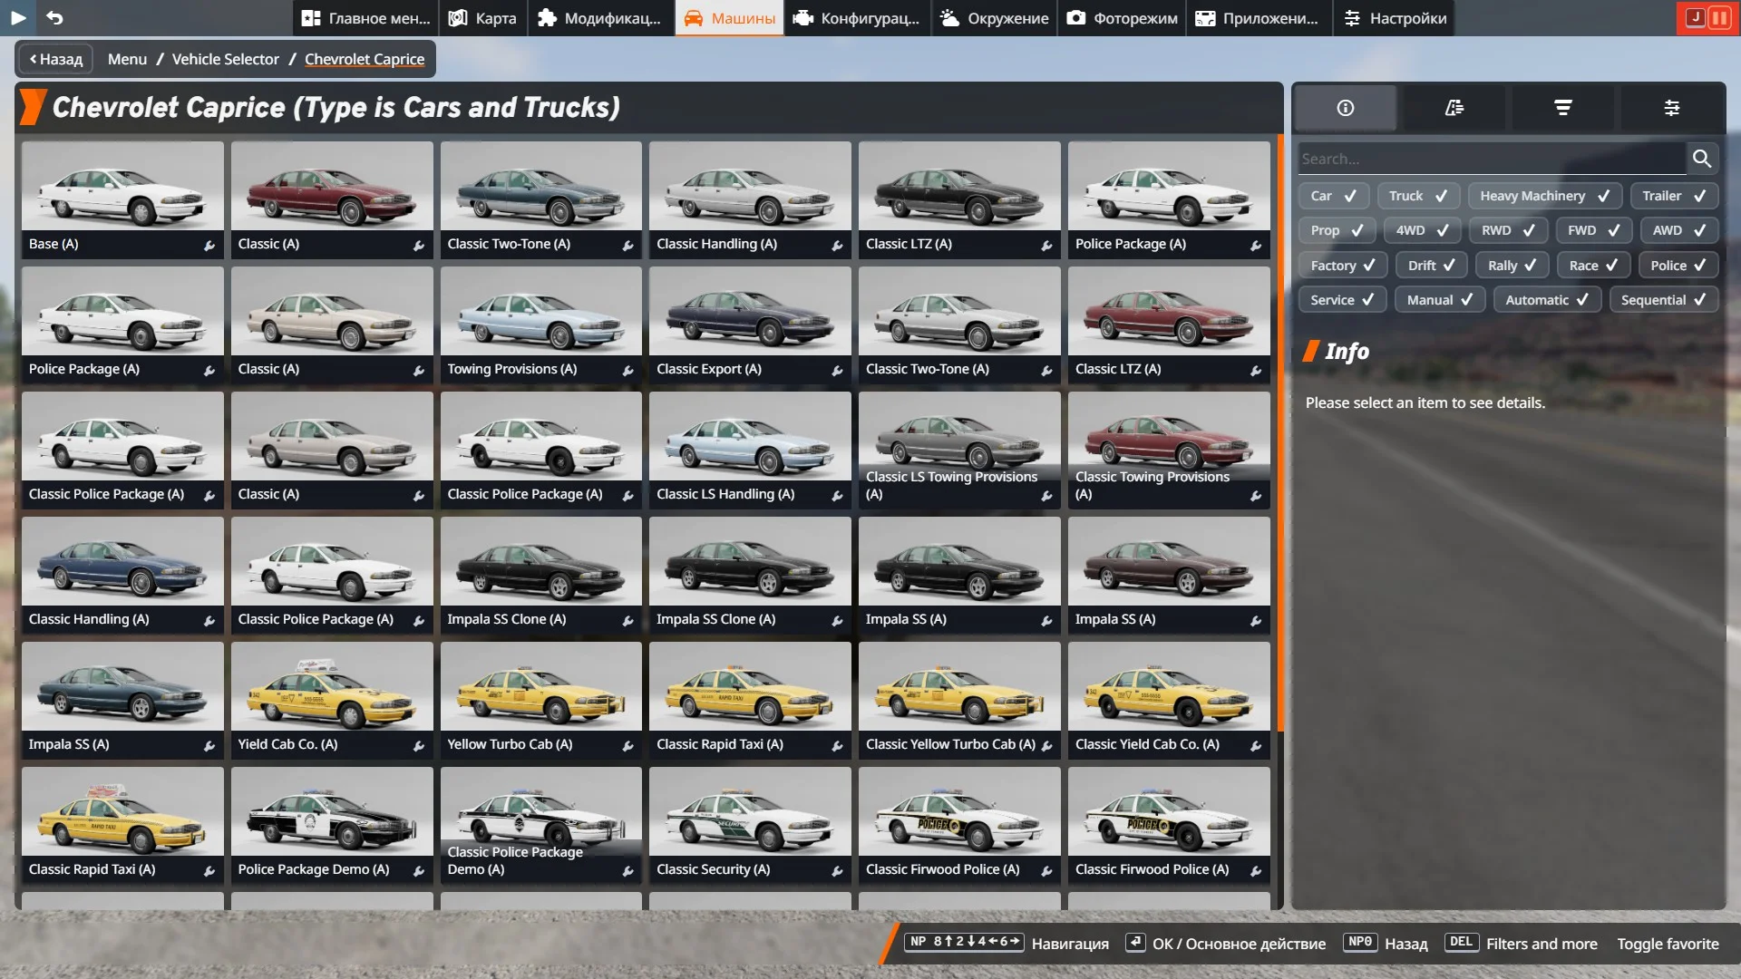Open the Модификации tab
This screenshot has width=1741, height=979.
tap(600, 18)
